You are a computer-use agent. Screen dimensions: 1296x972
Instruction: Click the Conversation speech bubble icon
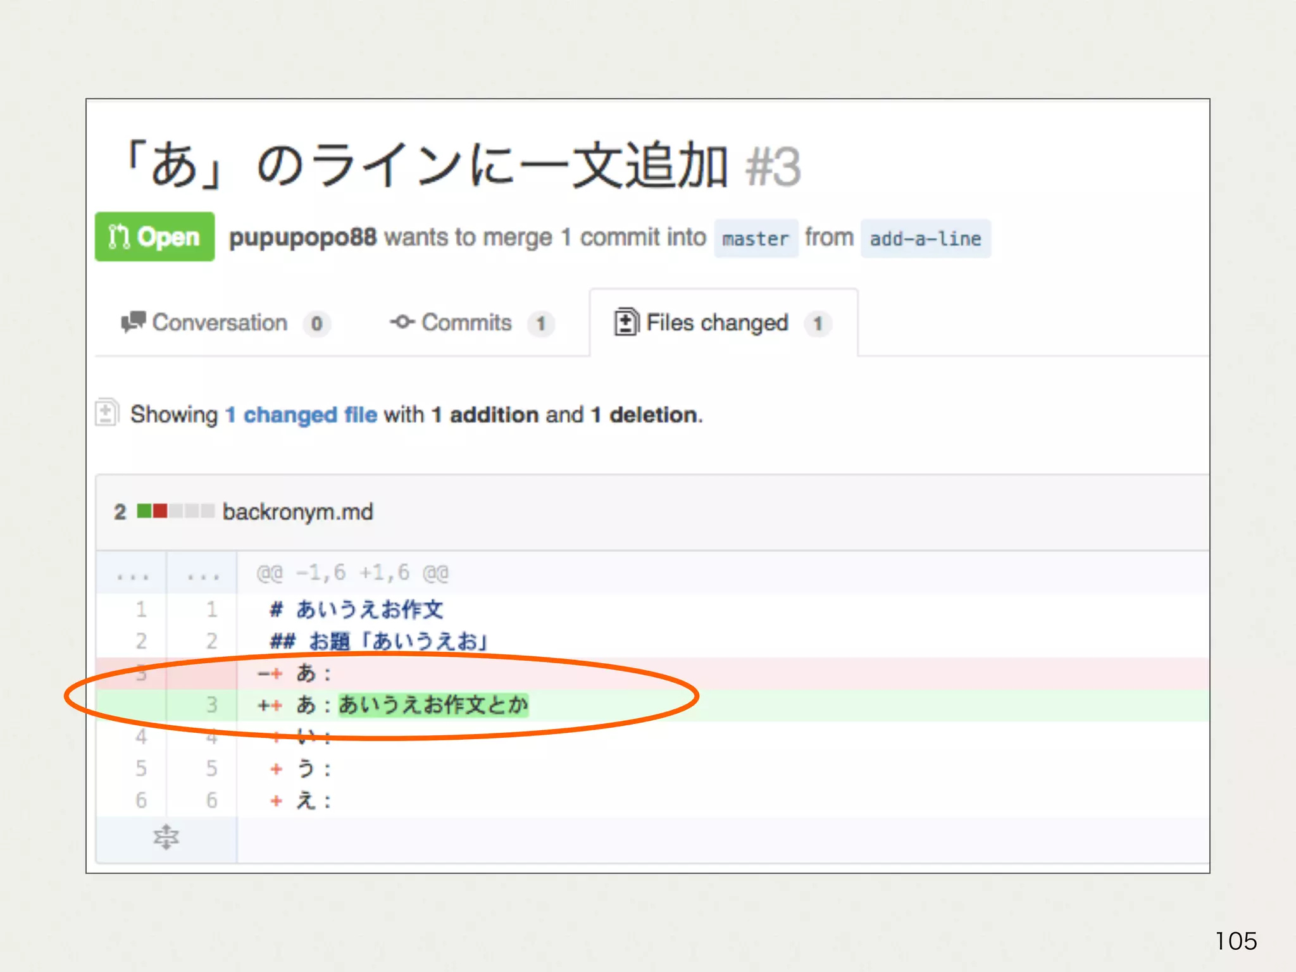(134, 322)
